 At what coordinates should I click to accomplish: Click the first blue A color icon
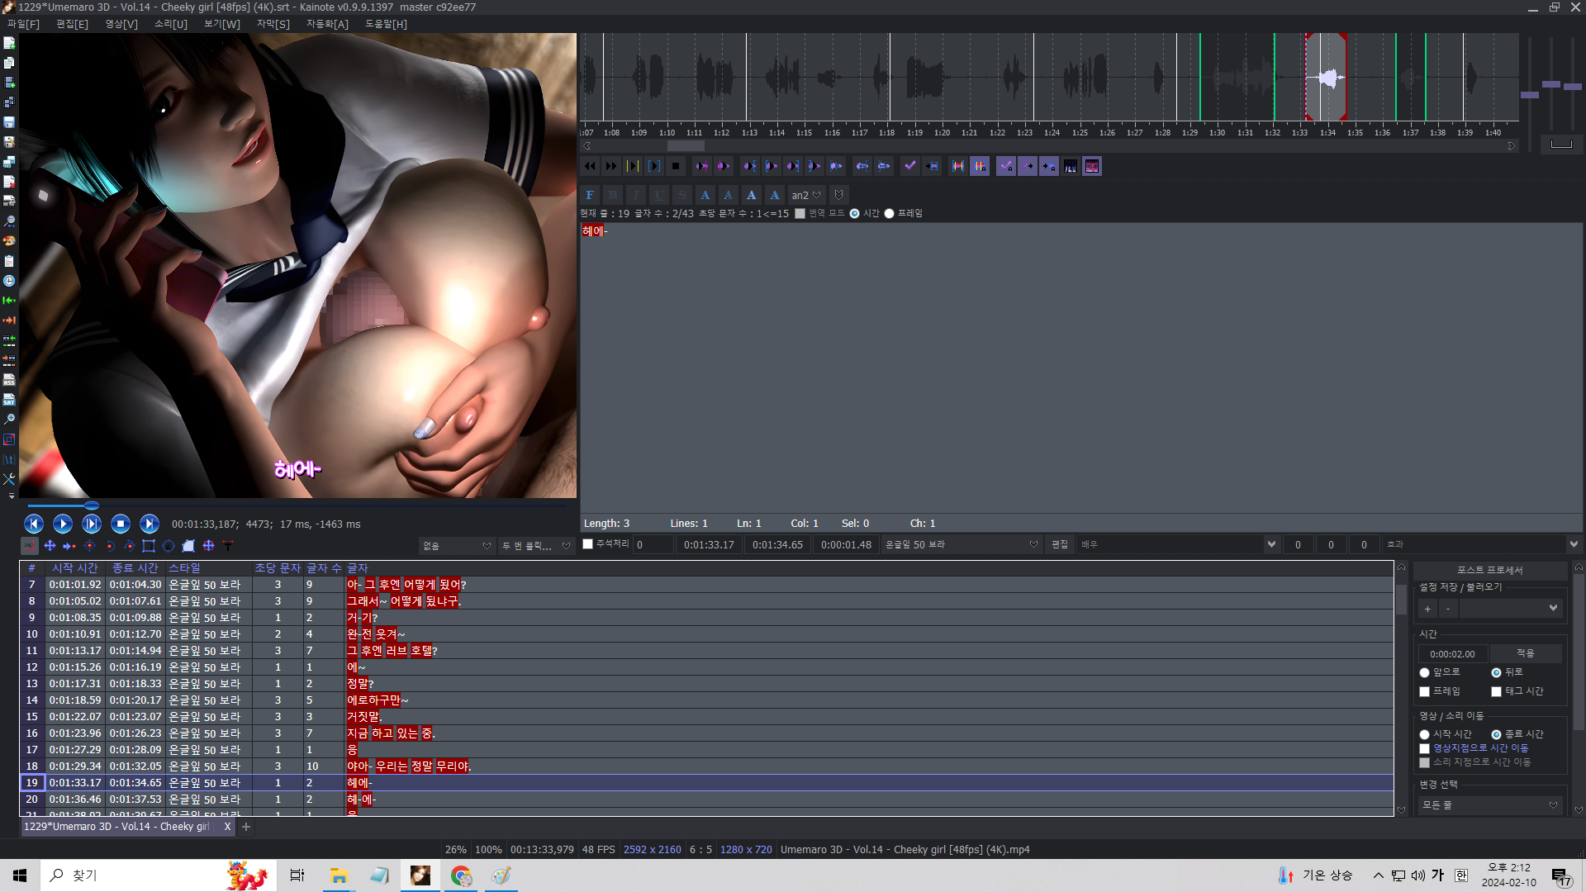tap(705, 195)
